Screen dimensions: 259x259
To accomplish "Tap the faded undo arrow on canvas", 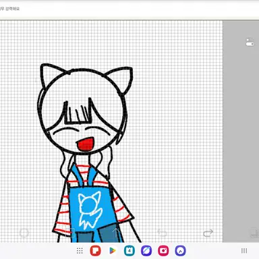I will [x=162, y=233].
